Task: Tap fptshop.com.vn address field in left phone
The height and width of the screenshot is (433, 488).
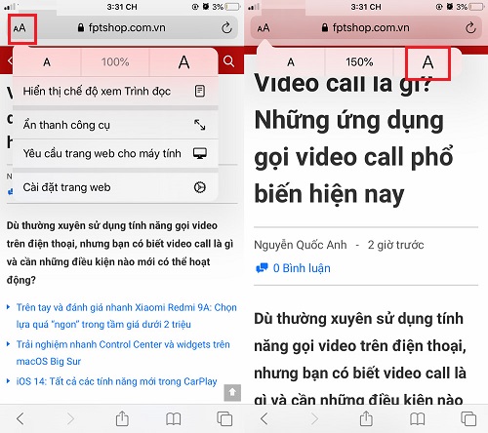Action: pos(121,28)
